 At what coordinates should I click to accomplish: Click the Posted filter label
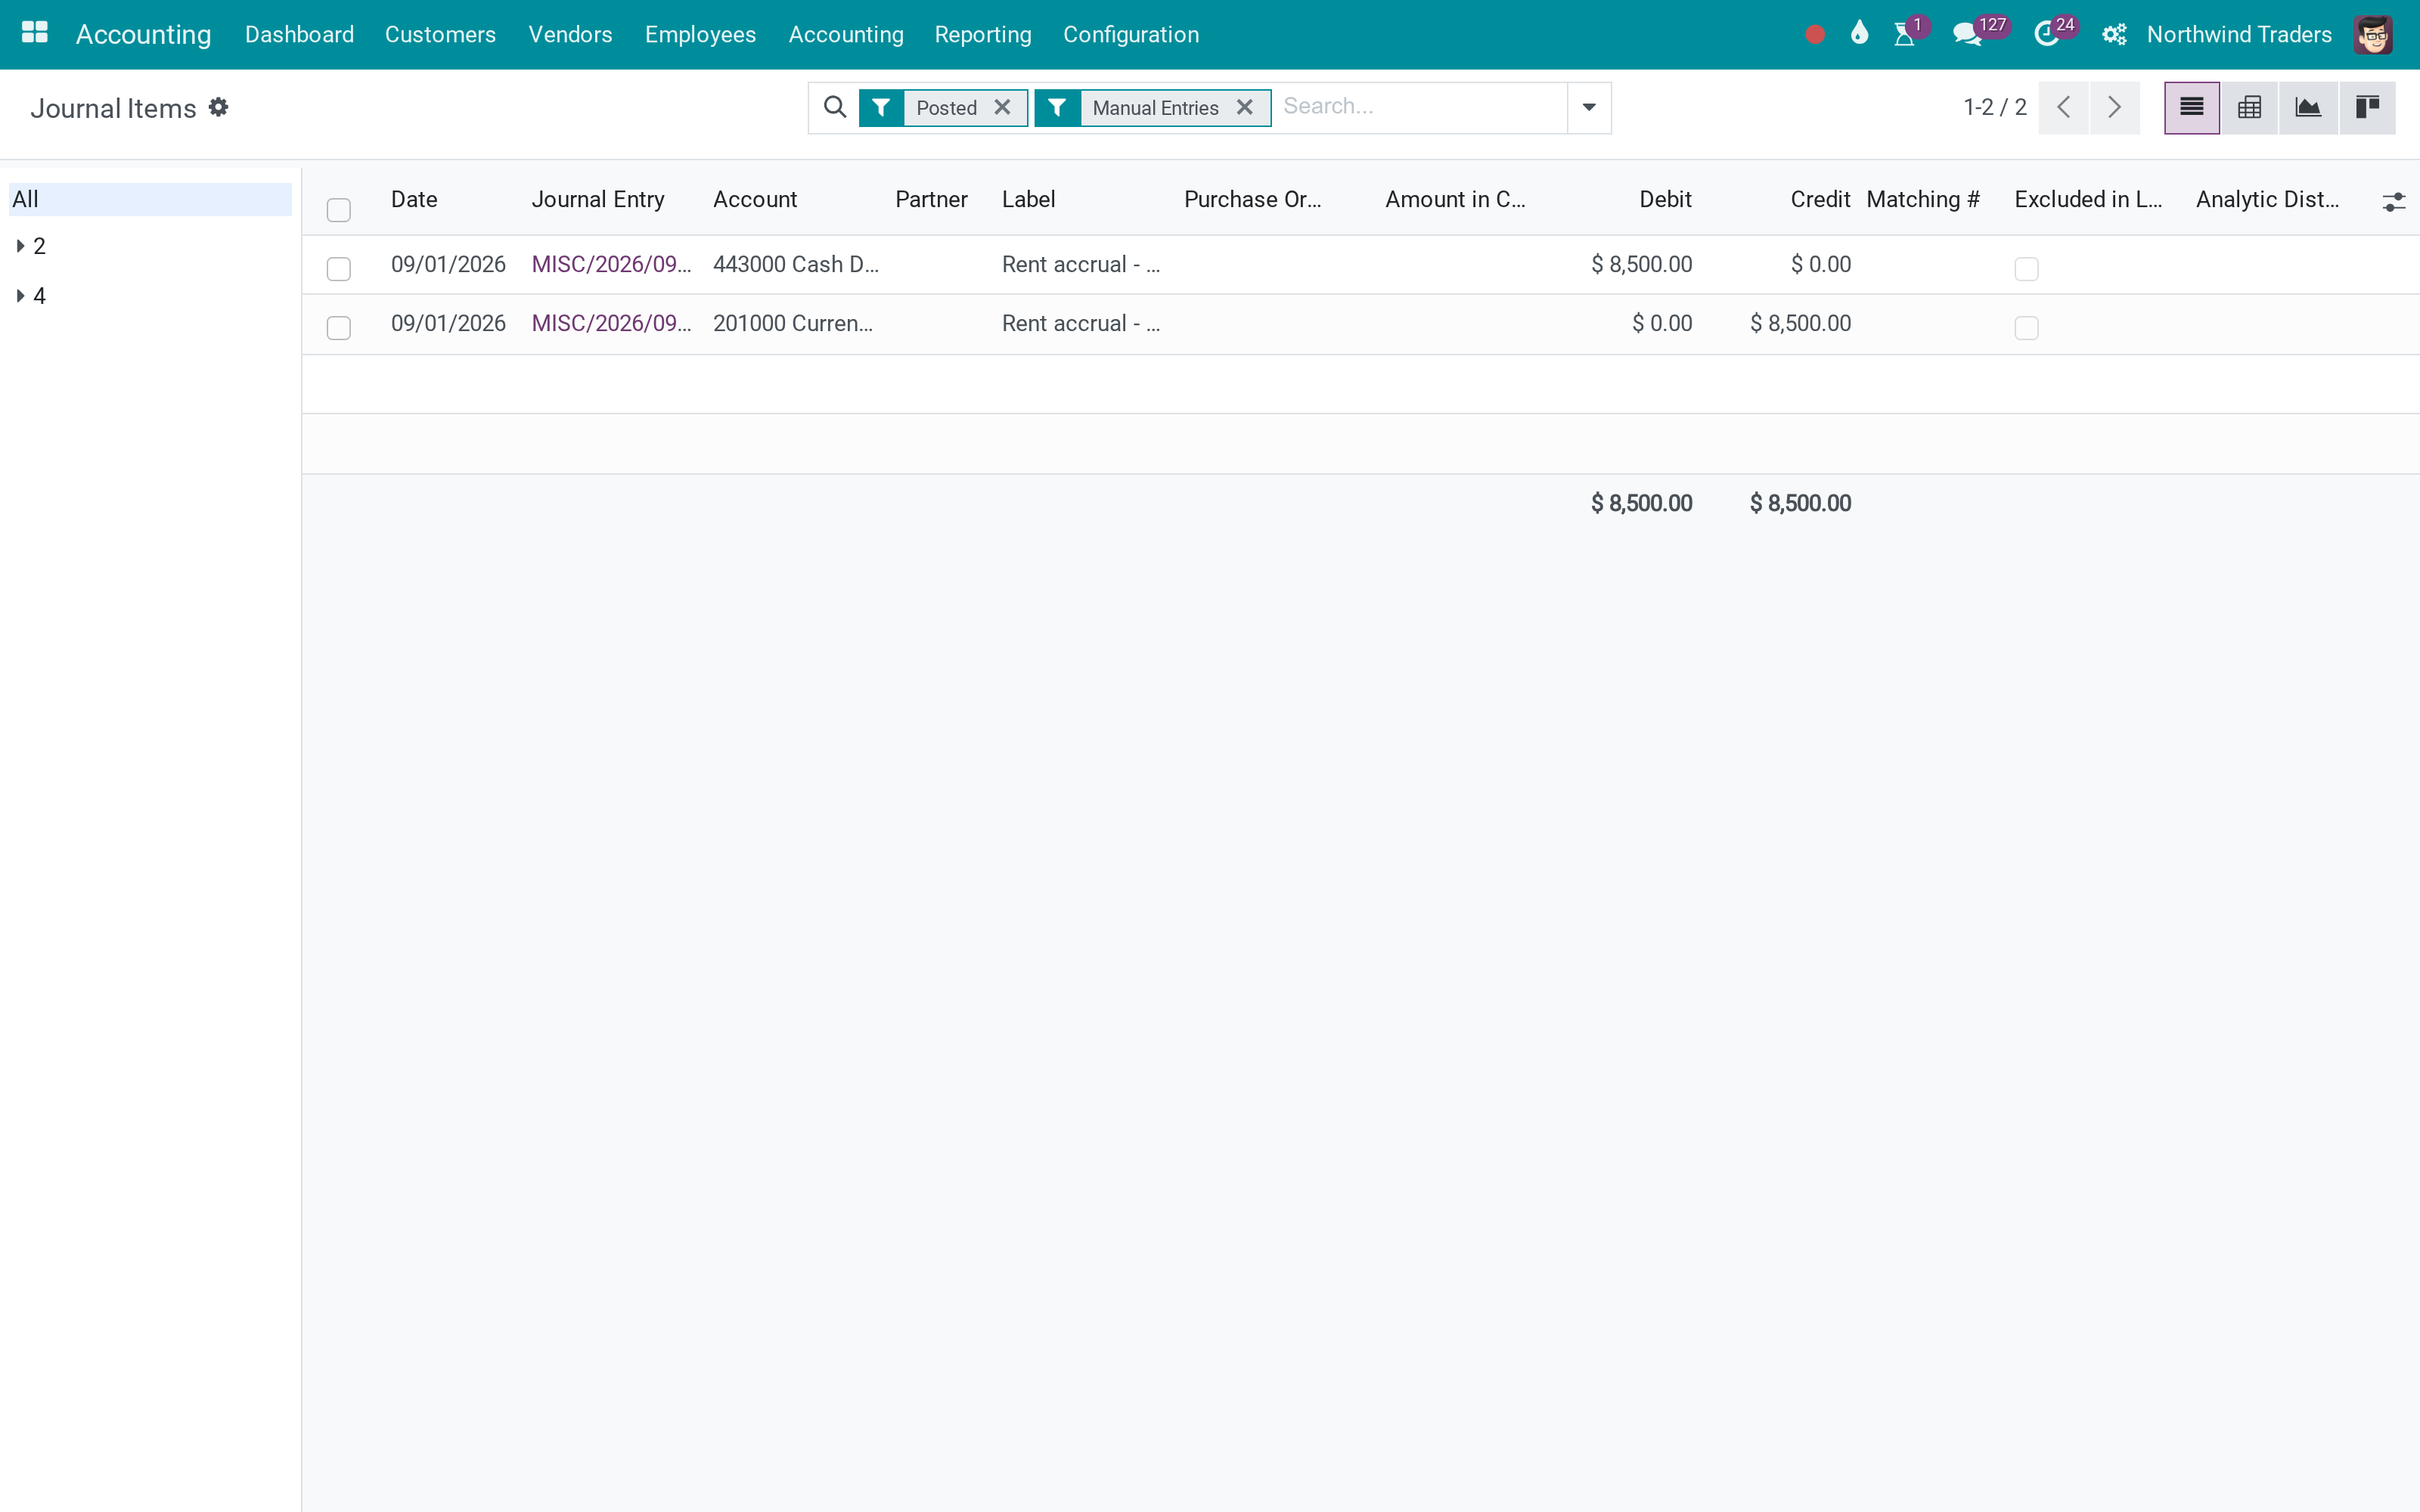pyautogui.click(x=946, y=107)
